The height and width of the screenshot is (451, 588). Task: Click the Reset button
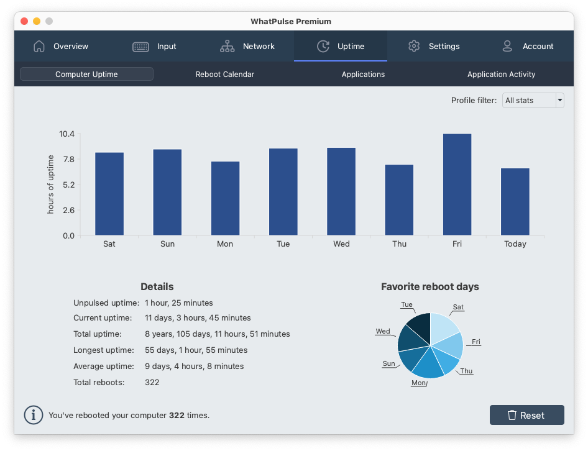pos(527,415)
